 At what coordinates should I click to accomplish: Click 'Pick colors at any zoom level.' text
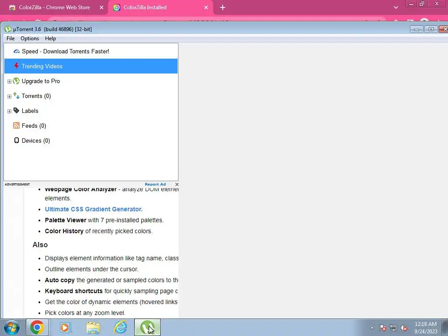[85, 313]
